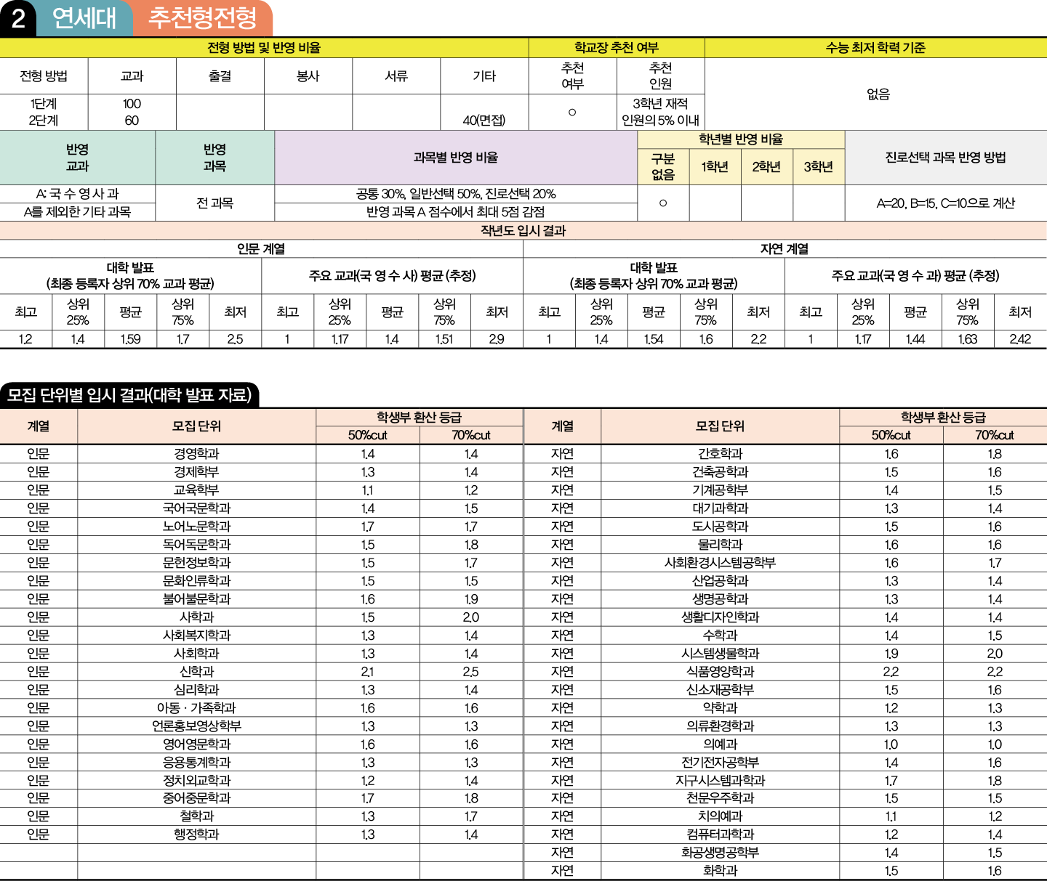Click the 경제학부 row

tap(262, 472)
